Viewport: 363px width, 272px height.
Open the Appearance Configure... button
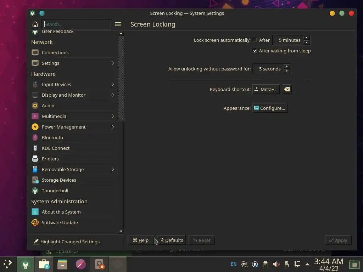pos(270,108)
